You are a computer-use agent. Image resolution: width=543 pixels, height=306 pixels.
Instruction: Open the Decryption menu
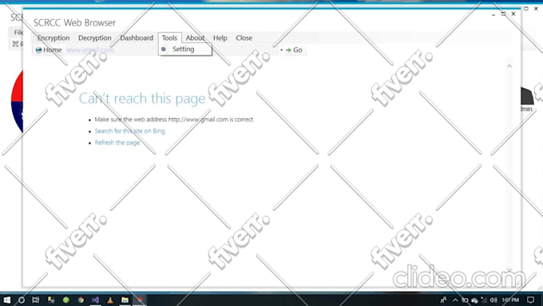(95, 38)
